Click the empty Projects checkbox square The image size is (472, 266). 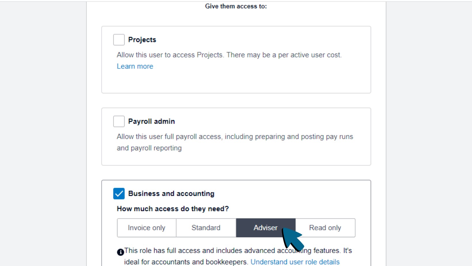click(119, 40)
